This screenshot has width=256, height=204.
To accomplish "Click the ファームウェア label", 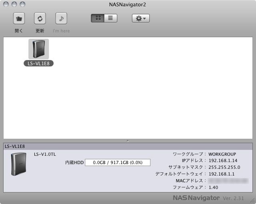I will 189,187.
